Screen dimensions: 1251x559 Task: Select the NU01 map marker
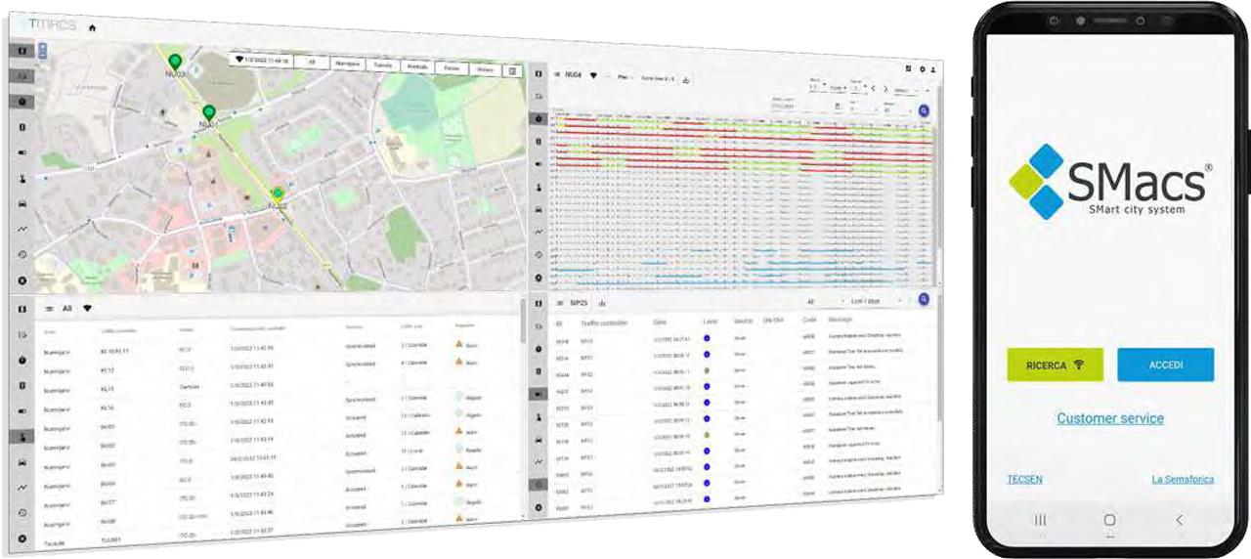[x=208, y=113]
